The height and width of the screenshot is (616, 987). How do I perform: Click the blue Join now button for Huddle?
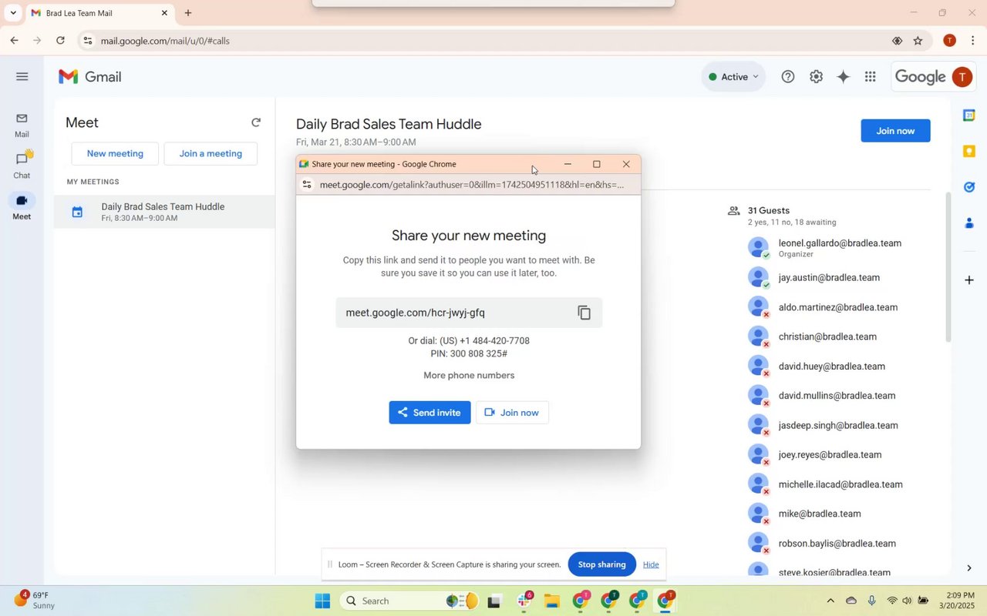pos(895,131)
